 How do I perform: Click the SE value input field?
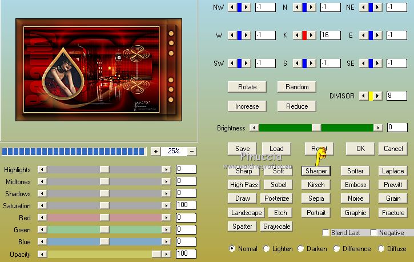(396, 63)
